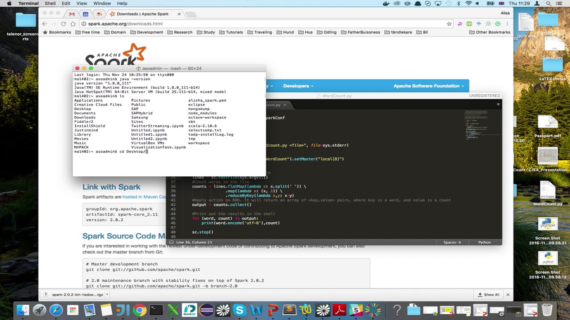
Task: Open Skype from the Dock
Action: click(240, 310)
